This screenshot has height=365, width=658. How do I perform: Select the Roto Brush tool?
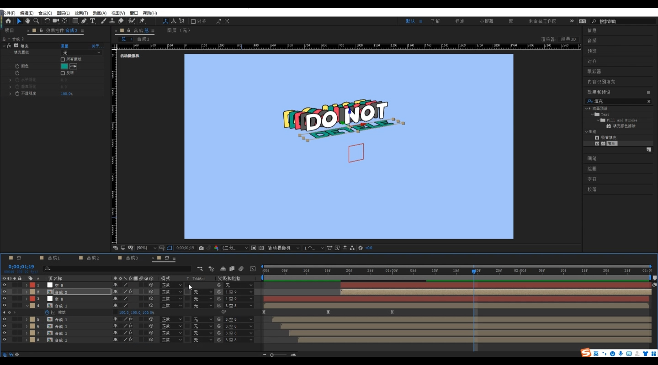[132, 21]
